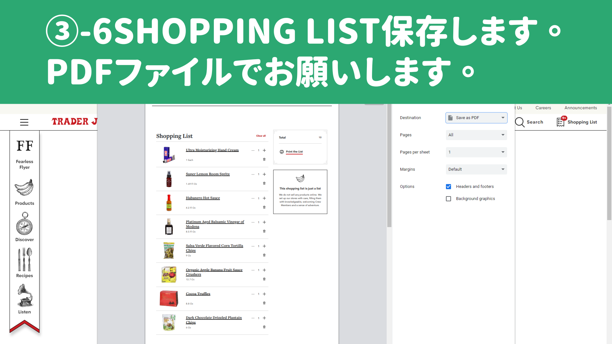Image resolution: width=612 pixels, height=344 pixels.
Task: Increase Platinum Aged Balsamic Vinegar quantity
Action: tap(264, 222)
